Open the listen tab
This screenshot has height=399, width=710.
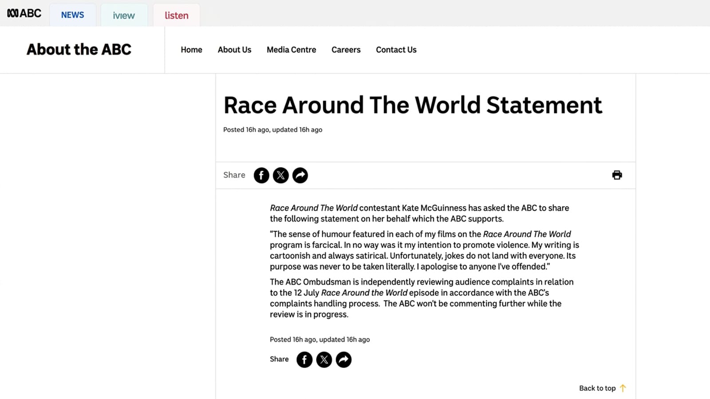[177, 15]
